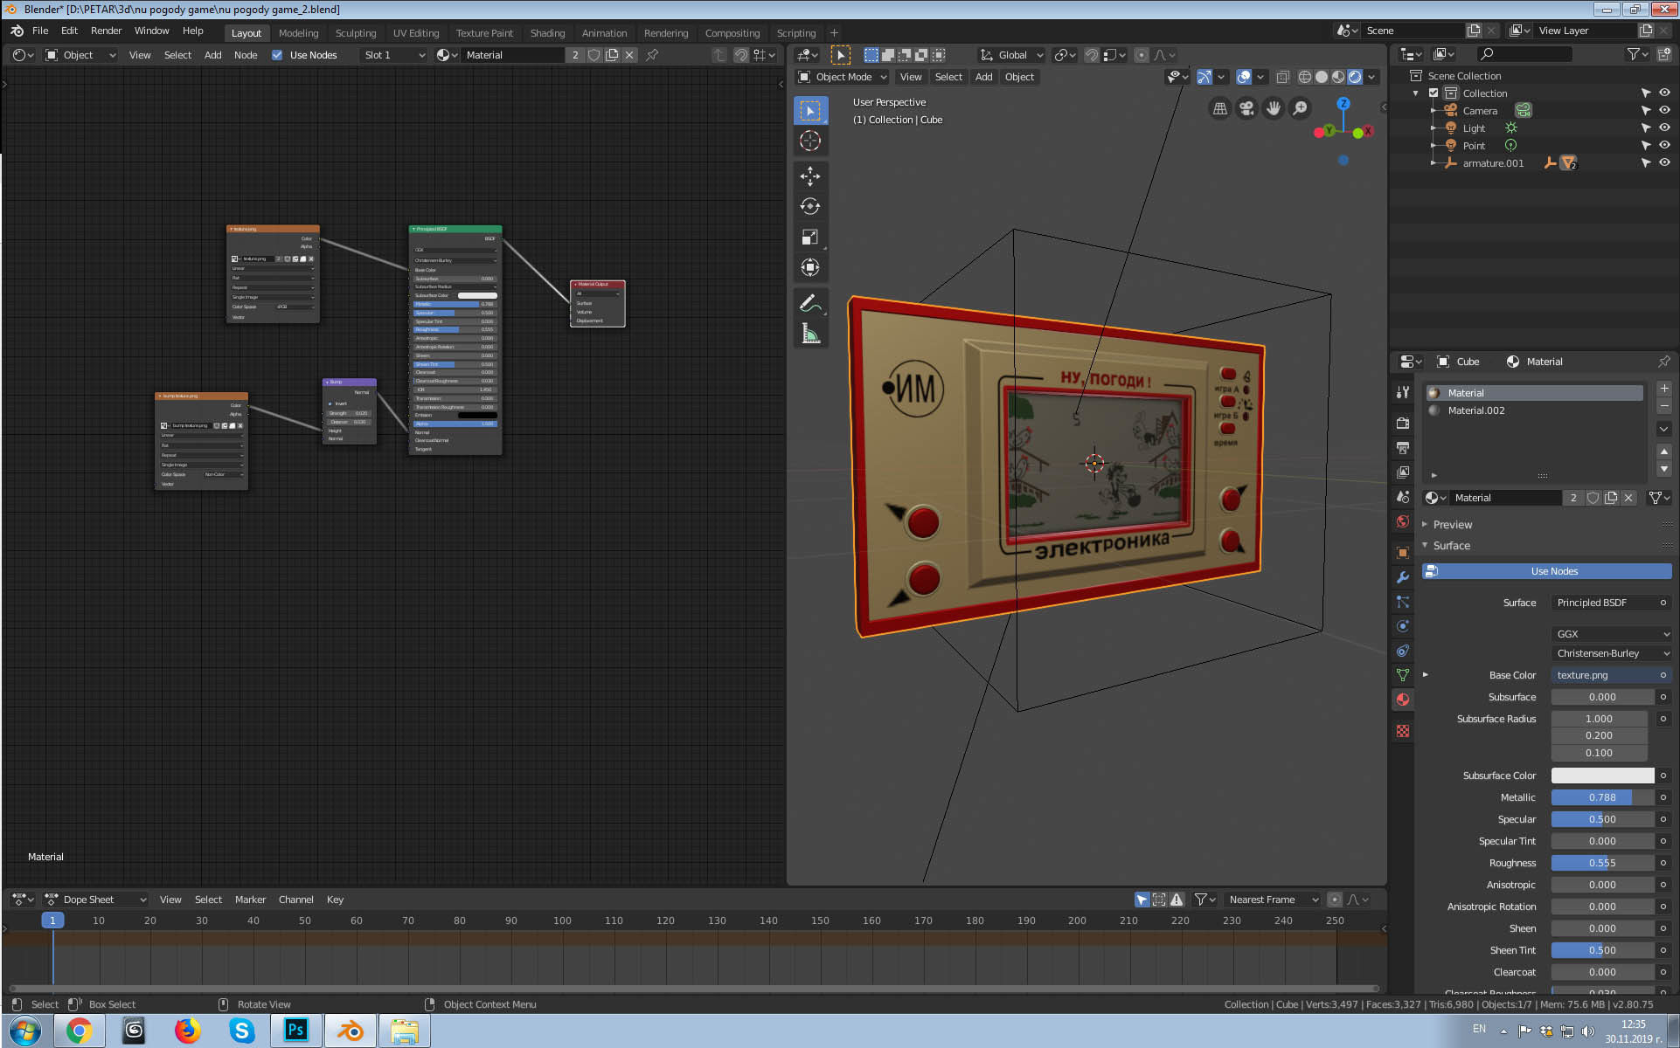
Task: Open the Slot 1 dropdown
Action: click(x=394, y=55)
